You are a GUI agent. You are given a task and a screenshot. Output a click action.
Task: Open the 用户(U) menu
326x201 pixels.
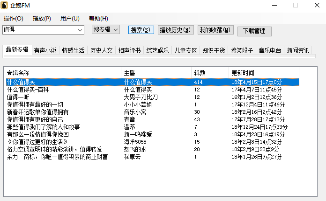pos(70,19)
